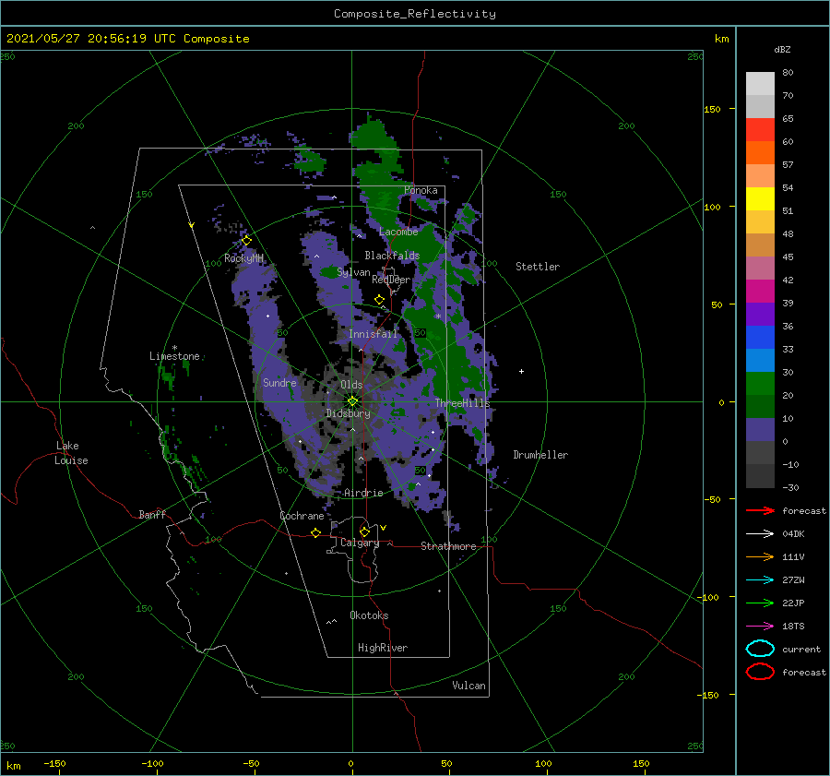Click the Didsbury label
Viewport: 830px width, 776px height.
[349, 413]
